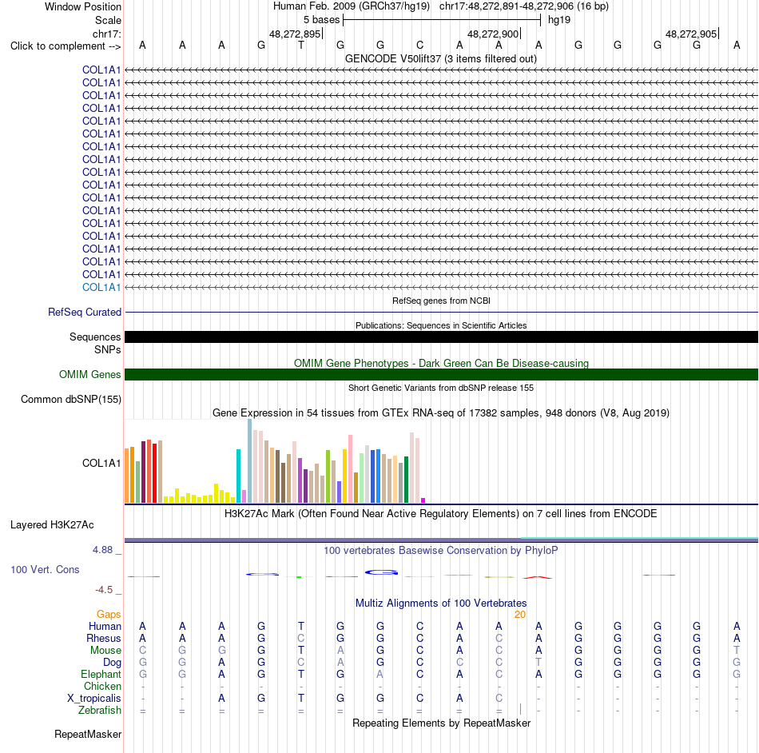Click the OMIM Genes label

[x=89, y=374]
